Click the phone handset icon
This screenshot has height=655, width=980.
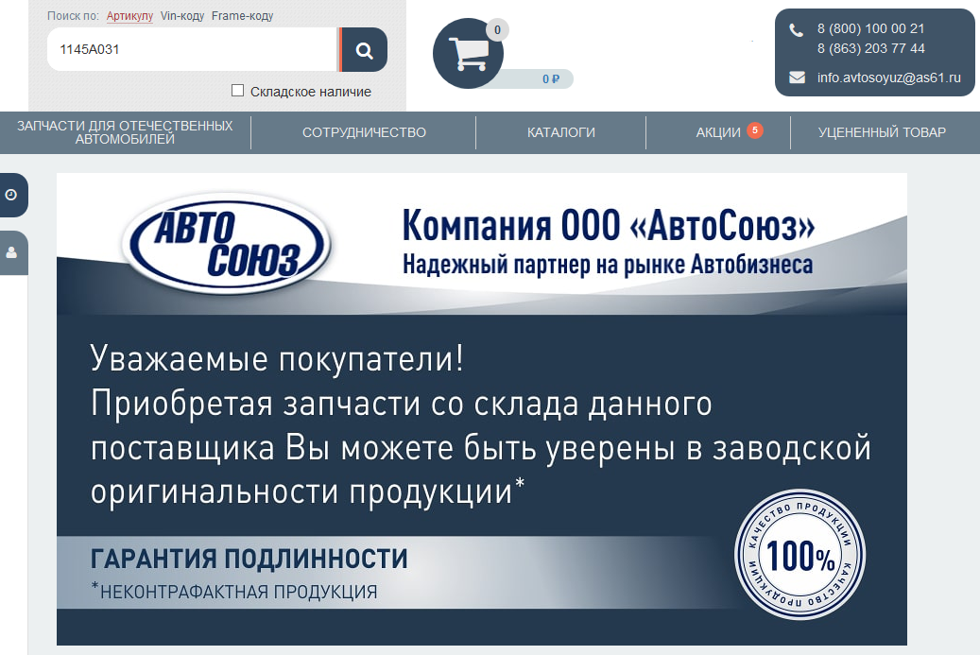(x=797, y=30)
